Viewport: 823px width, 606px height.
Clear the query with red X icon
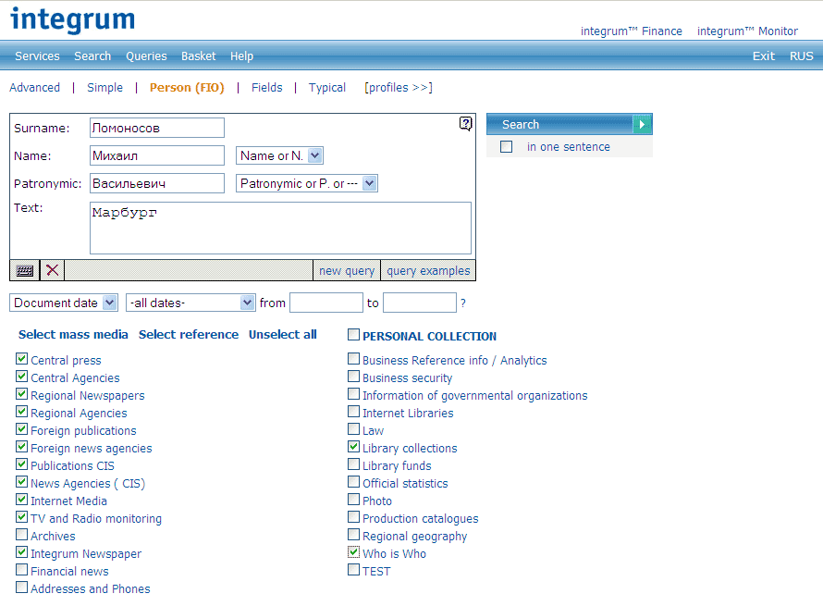[x=53, y=270]
